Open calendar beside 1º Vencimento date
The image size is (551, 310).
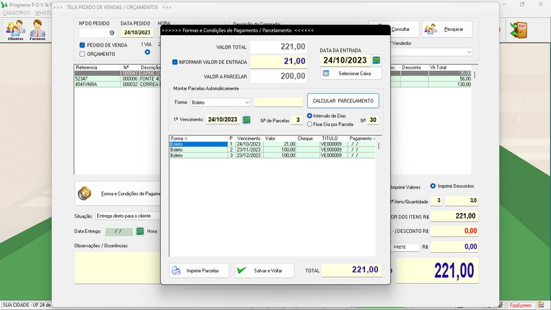click(x=247, y=119)
